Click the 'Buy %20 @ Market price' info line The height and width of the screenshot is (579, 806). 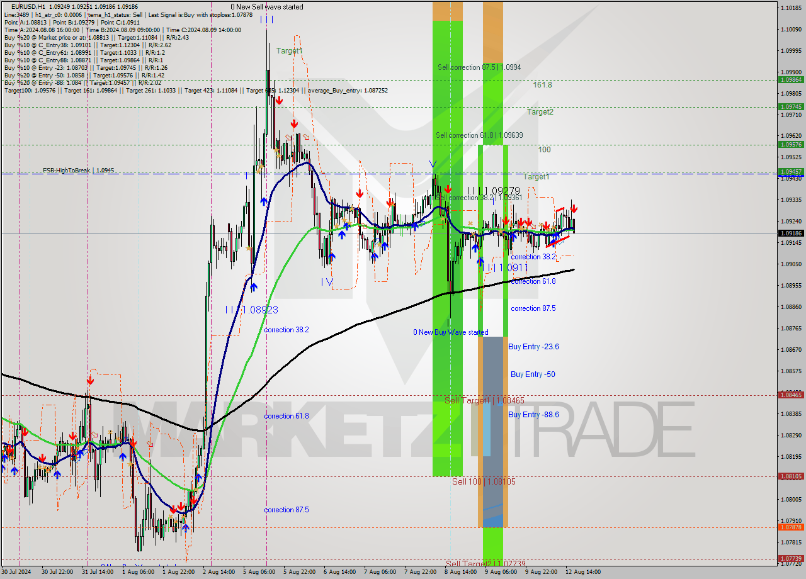point(96,37)
